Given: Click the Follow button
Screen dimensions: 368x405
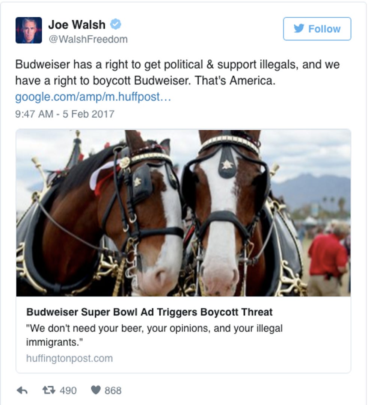Looking at the screenshot, I should tap(317, 29).
